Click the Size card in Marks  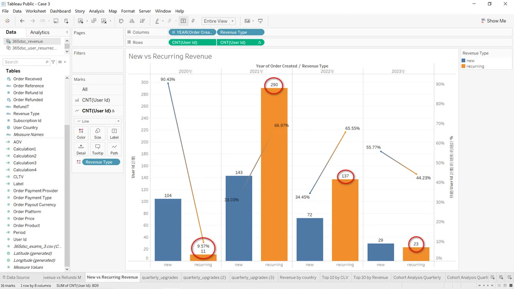click(98, 134)
